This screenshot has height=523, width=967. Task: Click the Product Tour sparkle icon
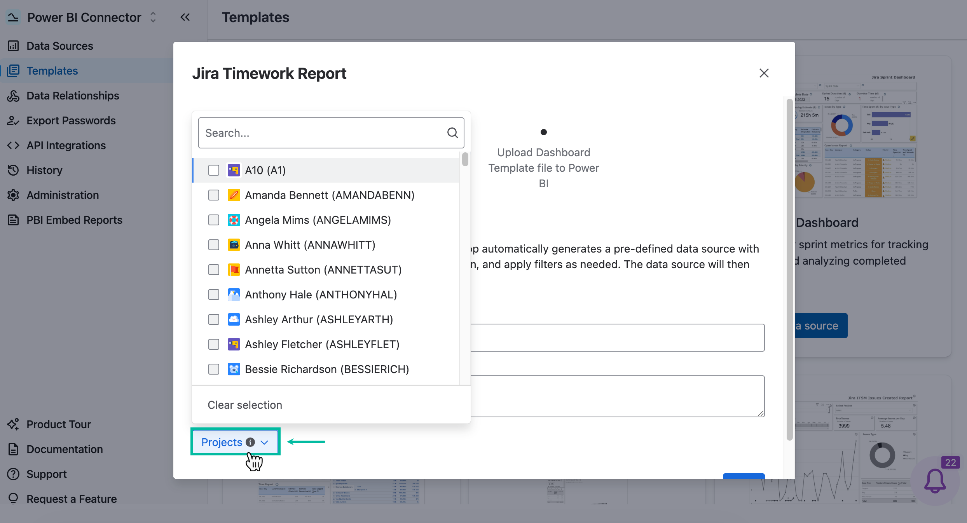[13, 424]
